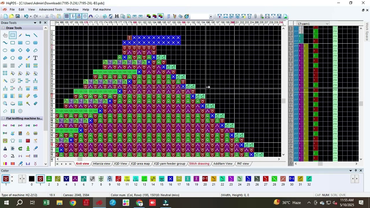Open a file using the folder icon
Screen dimensions: 370x208
pos(12,16)
